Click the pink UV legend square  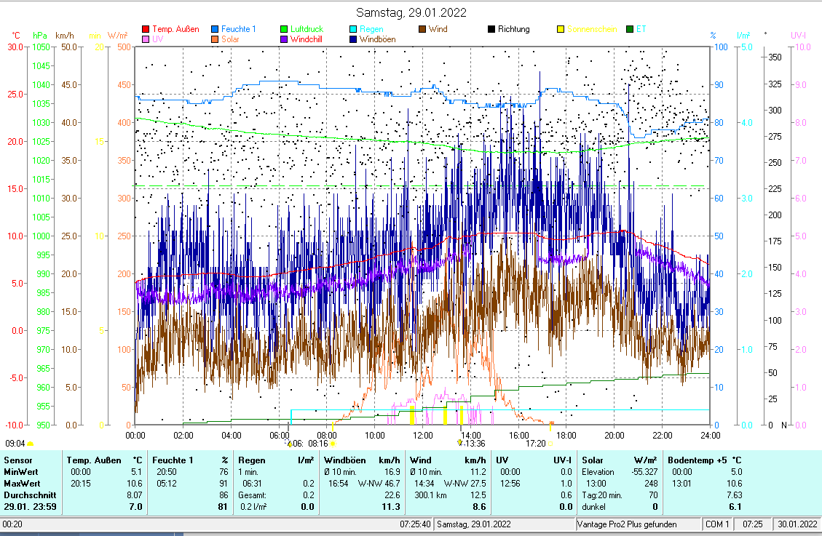pyautogui.click(x=146, y=39)
